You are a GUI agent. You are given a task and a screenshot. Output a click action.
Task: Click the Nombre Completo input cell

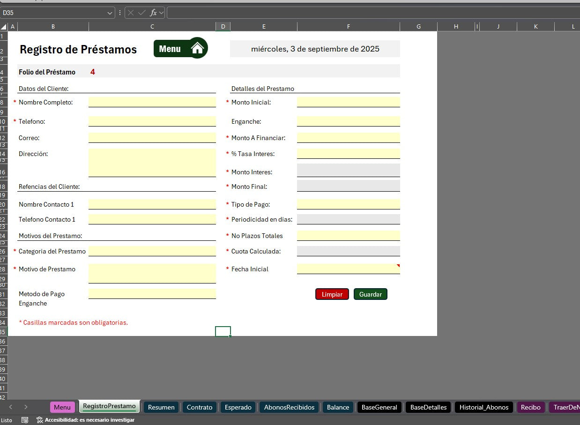152,102
